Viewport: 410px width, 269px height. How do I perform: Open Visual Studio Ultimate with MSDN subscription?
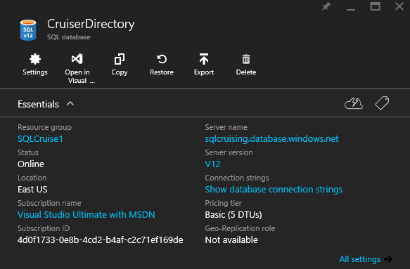pos(87,215)
